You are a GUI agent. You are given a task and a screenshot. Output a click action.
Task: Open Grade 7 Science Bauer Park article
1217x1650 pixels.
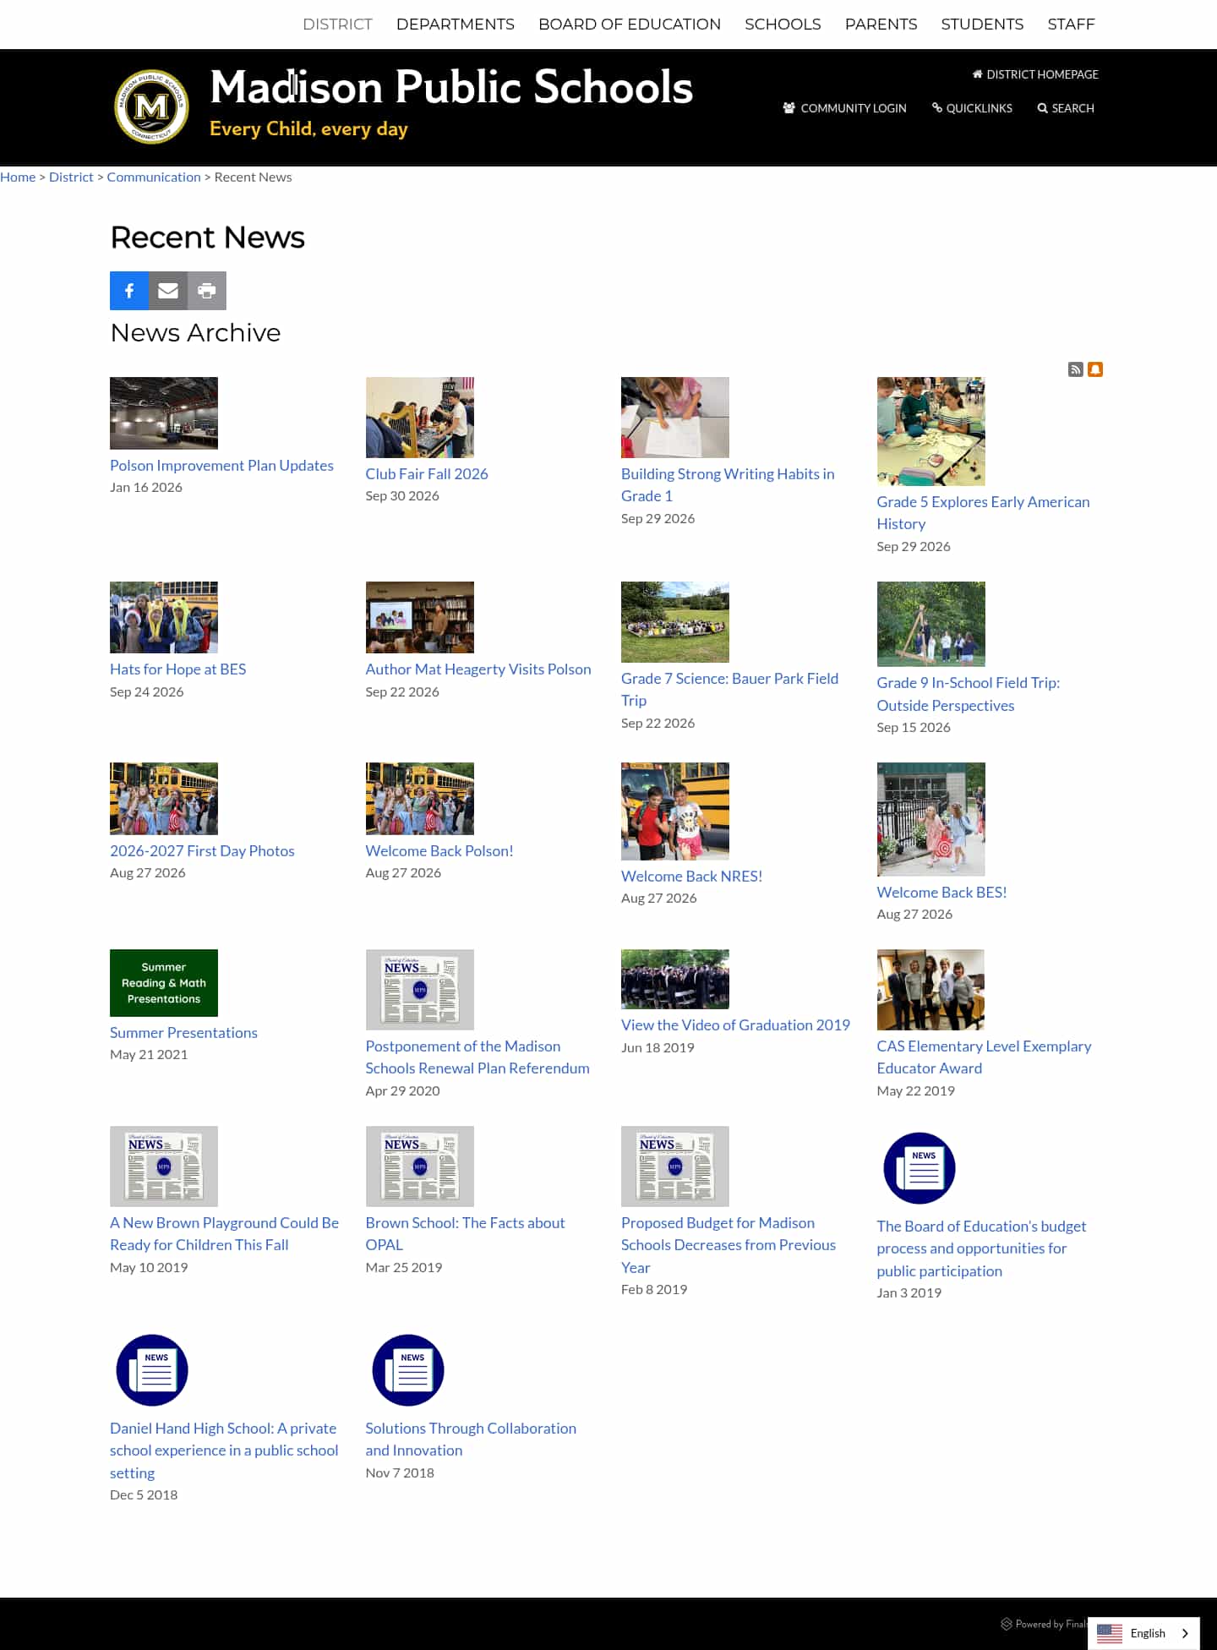[729, 689]
